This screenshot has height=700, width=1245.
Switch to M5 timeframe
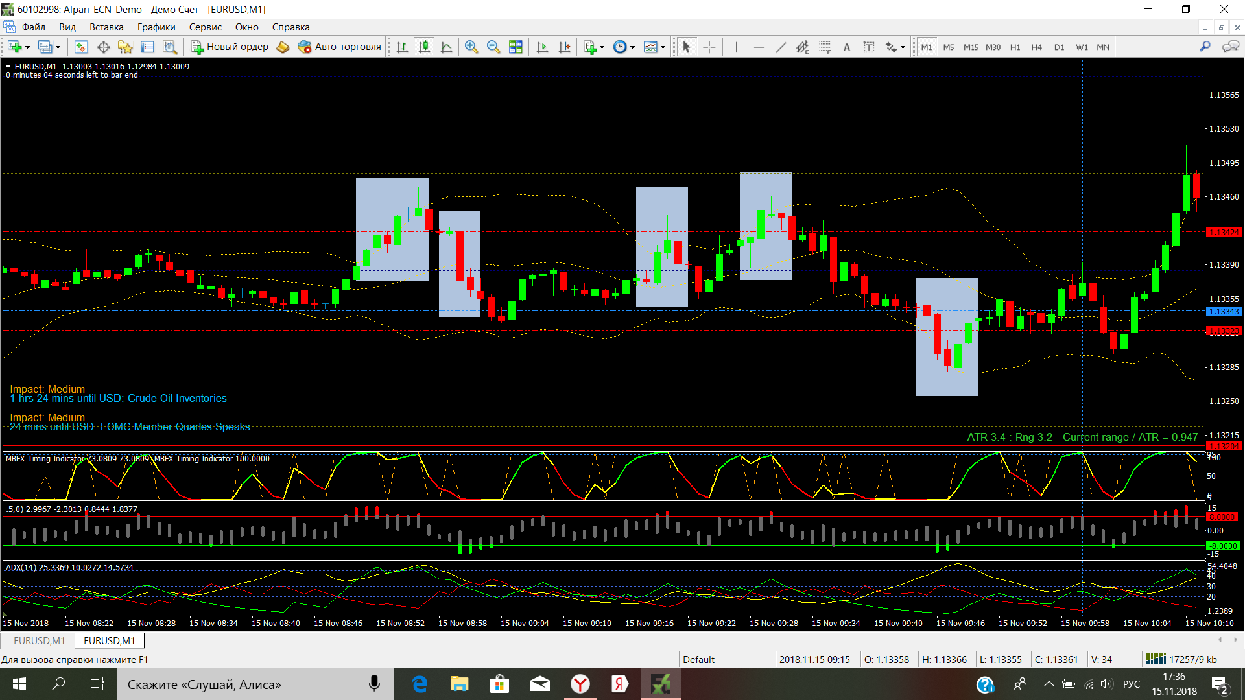pos(949,47)
